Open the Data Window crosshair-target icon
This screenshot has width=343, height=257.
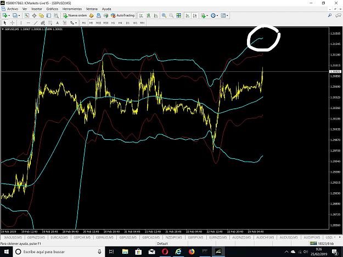coord(34,15)
